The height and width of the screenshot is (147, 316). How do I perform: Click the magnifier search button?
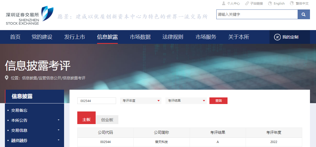304,15
